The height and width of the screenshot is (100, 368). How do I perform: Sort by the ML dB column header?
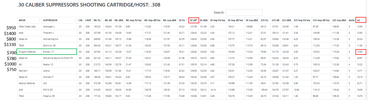(x=108, y=20)
